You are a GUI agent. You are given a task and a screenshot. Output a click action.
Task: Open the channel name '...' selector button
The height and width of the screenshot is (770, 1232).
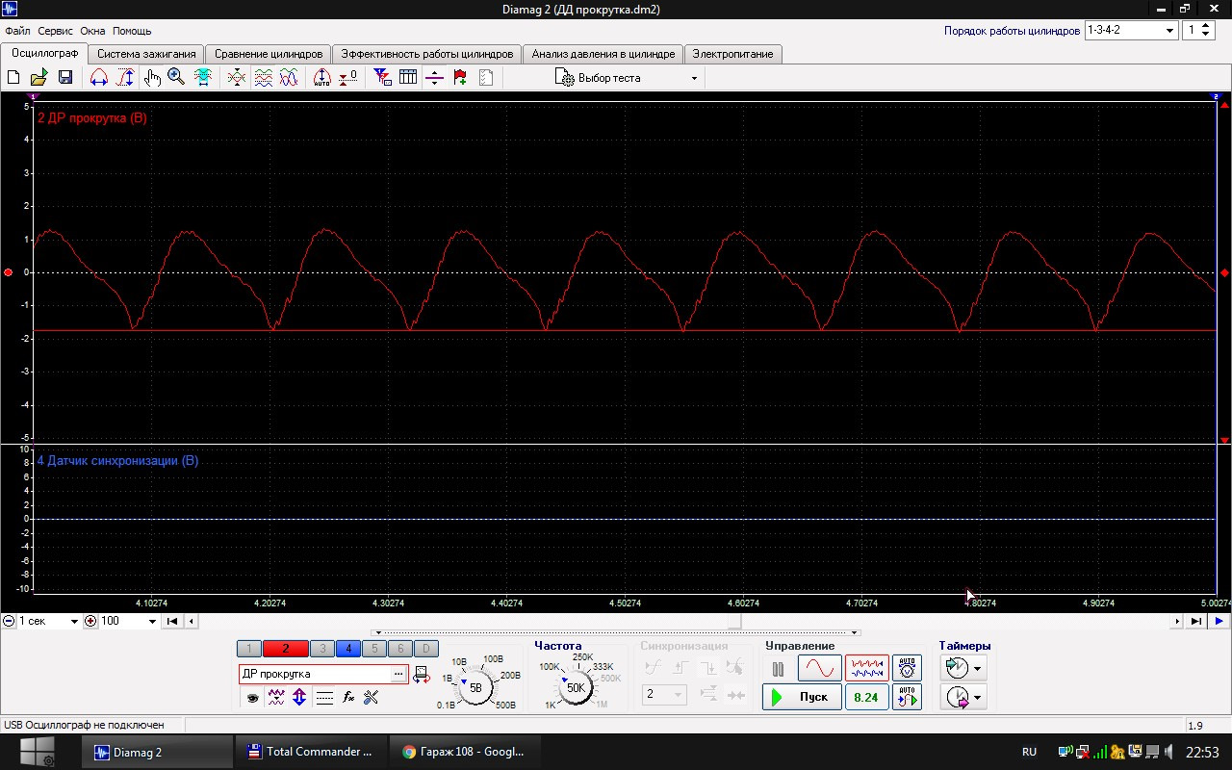point(398,675)
